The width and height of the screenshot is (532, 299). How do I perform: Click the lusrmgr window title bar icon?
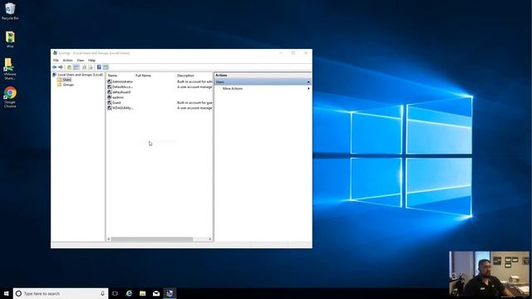tap(55, 53)
